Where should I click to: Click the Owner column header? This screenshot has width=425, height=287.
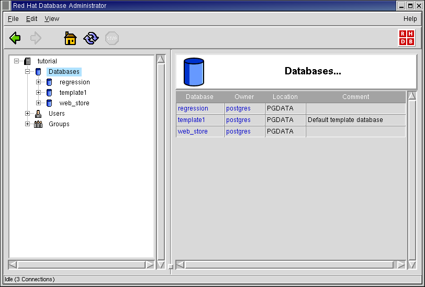click(244, 97)
